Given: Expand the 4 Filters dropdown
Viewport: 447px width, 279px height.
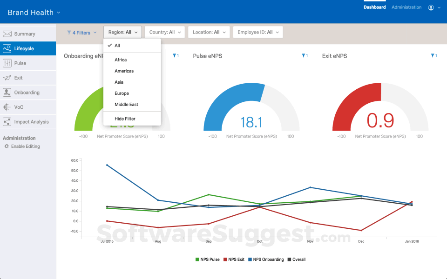Looking at the screenshot, I should [82, 33].
